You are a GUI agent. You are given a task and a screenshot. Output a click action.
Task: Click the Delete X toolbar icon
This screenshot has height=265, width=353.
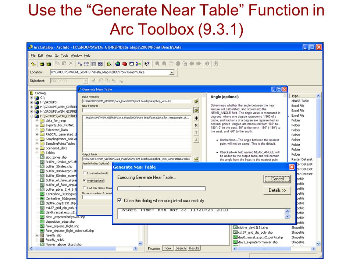point(71,64)
